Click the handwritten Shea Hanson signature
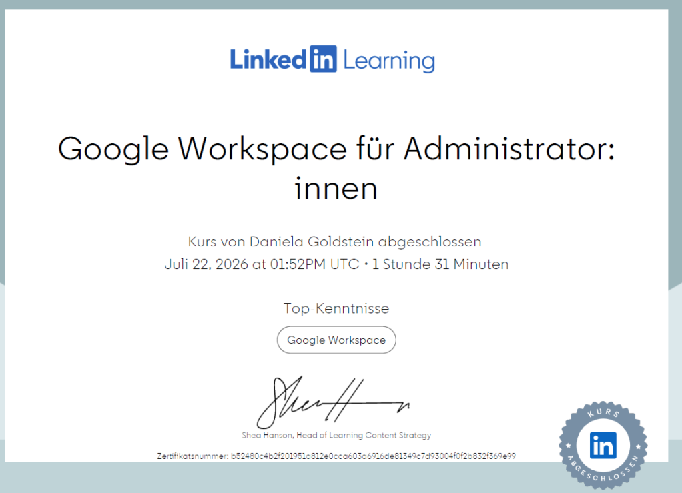682x493 pixels. [x=333, y=402]
